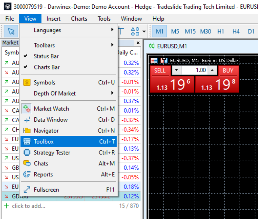Select Navigator menu entry

(x=68, y=130)
